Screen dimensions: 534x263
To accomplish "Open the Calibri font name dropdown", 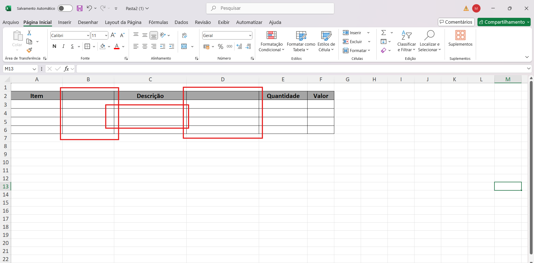I will click(x=88, y=36).
